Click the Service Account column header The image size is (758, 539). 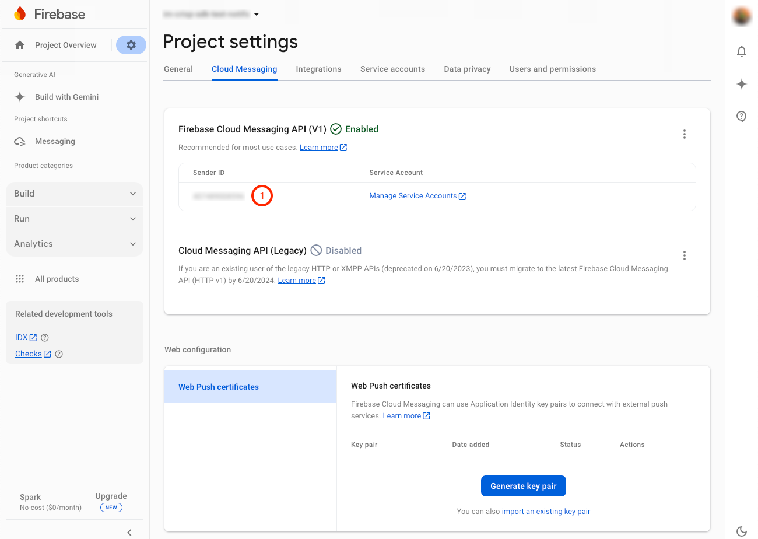click(x=396, y=173)
